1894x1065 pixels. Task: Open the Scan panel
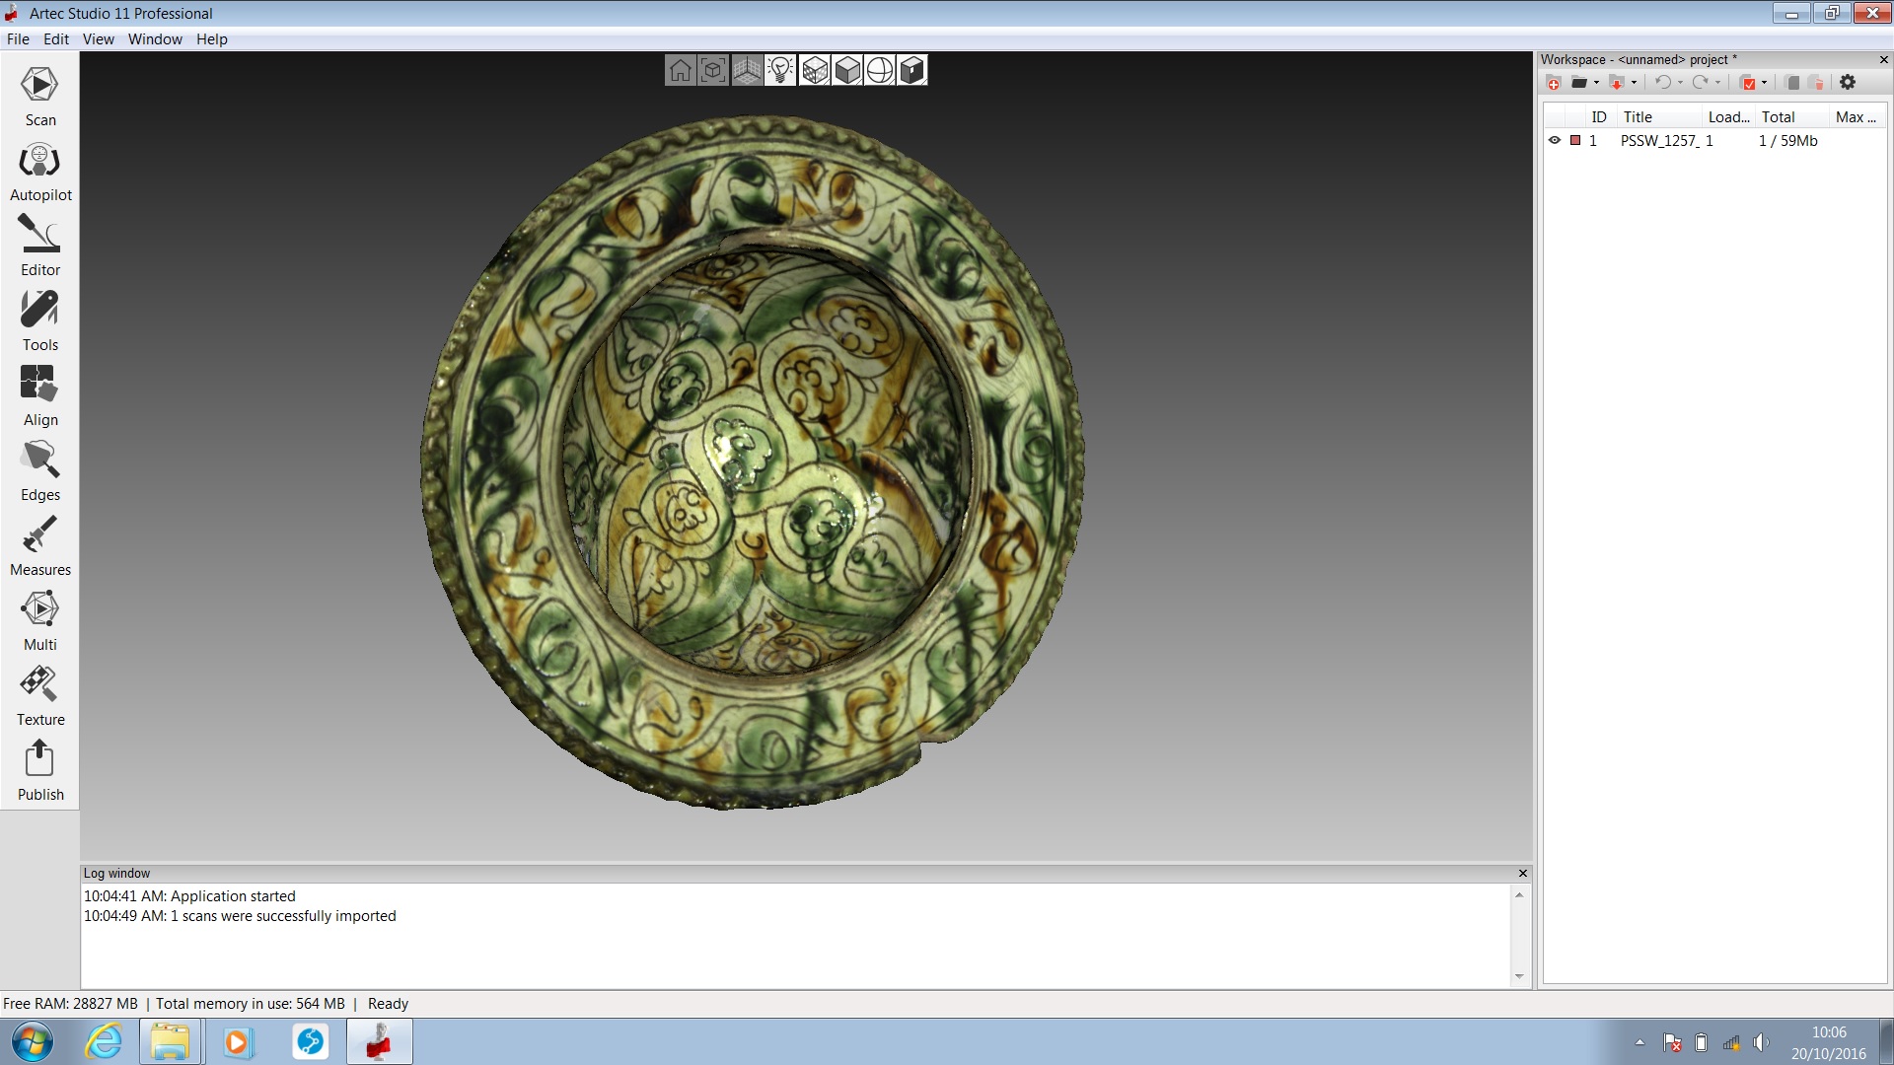[x=39, y=96]
